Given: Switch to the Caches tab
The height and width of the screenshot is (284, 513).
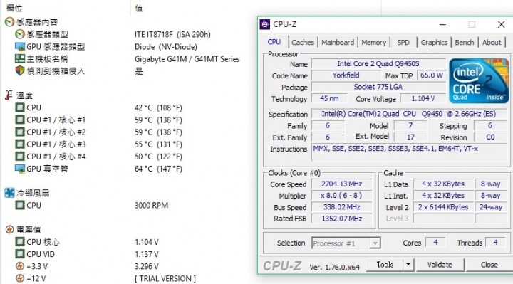Looking at the screenshot, I should 303,43.
